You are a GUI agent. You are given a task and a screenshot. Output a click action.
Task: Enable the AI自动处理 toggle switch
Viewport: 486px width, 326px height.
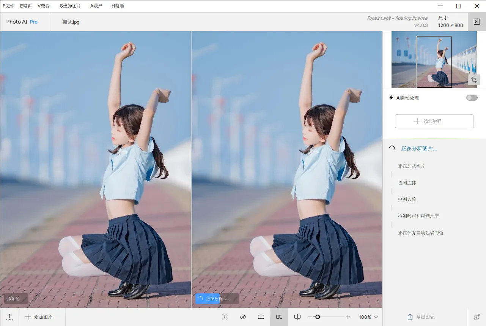coord(472,98)
